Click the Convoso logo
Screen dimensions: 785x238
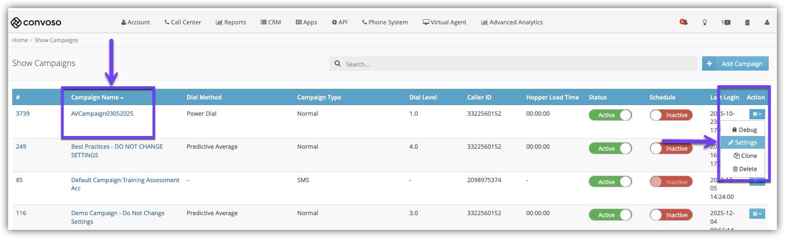[36, 22]
